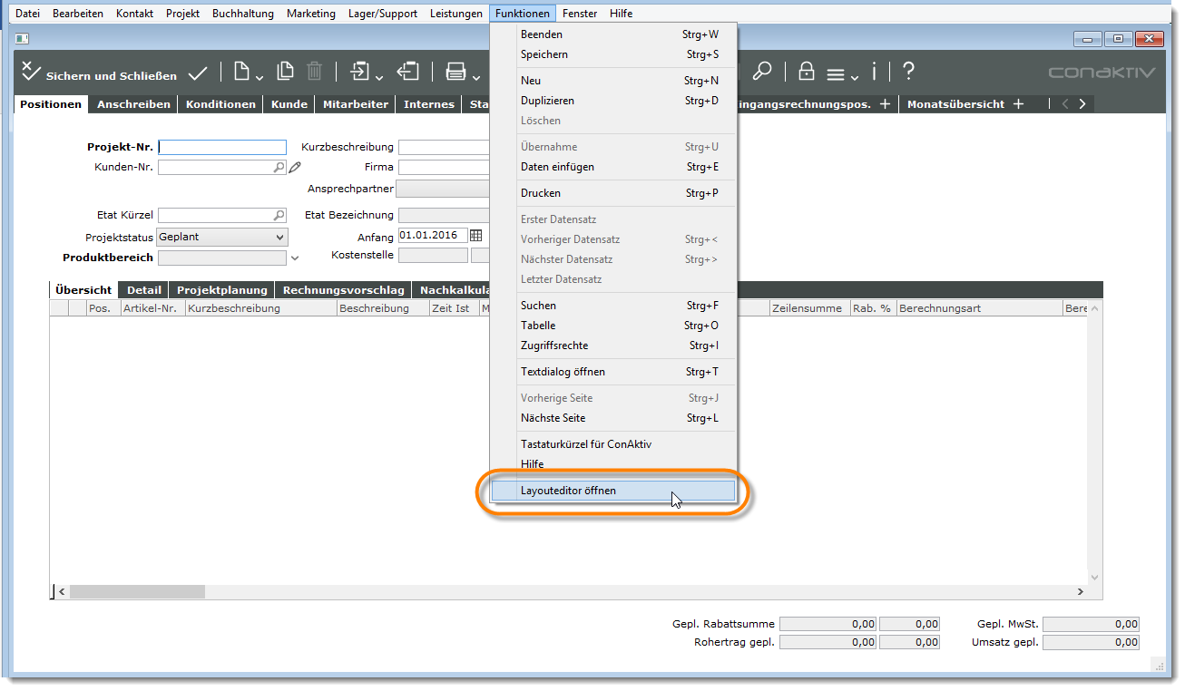Click Sichern und Schließen in the toolbar
Image resolution: width=1185 pixels, height=691 pixels.
pyautogui.click(x=99, y=73)
